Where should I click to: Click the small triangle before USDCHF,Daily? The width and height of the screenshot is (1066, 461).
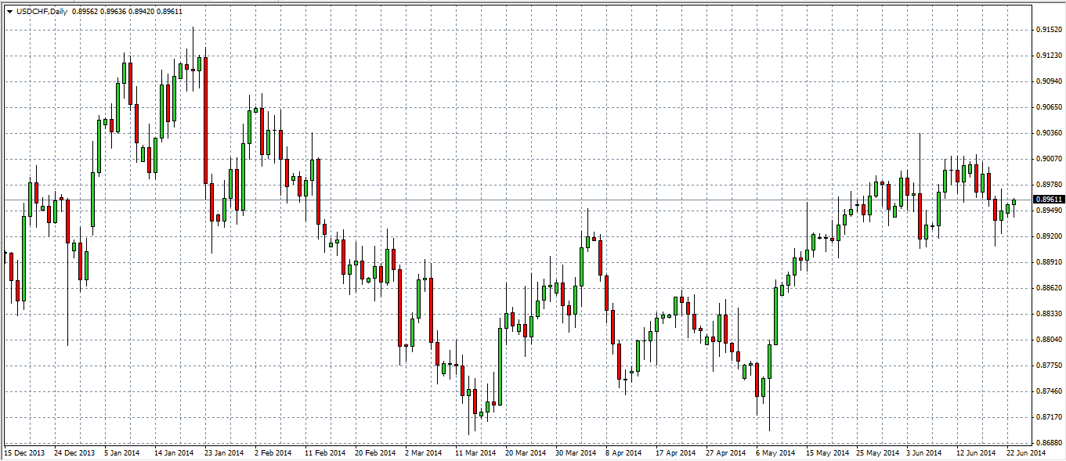tap(9, 11)
